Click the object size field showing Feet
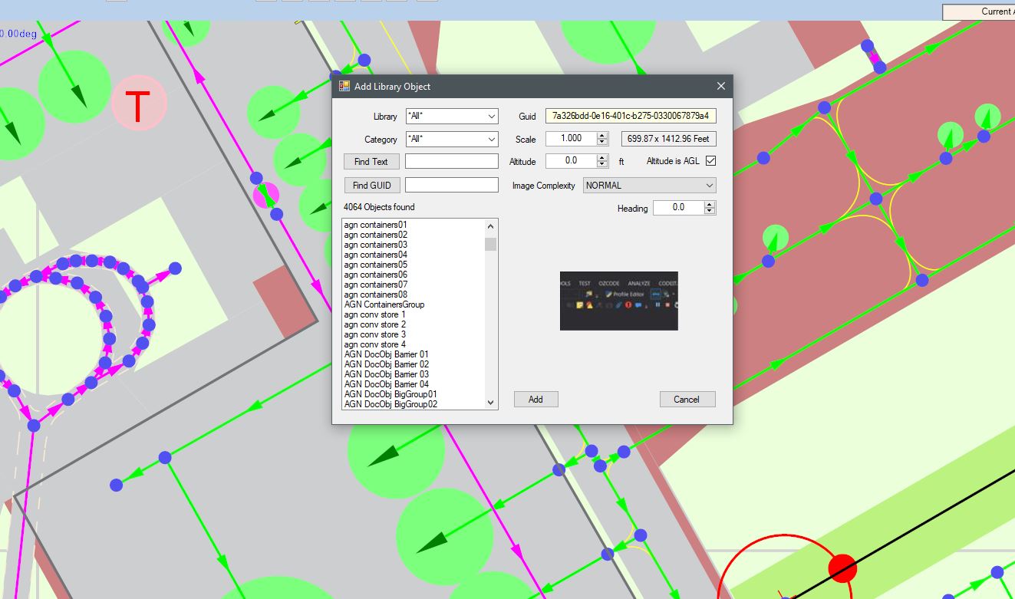The width and height of the screenshot is (1015, 599). click(668, 139)
